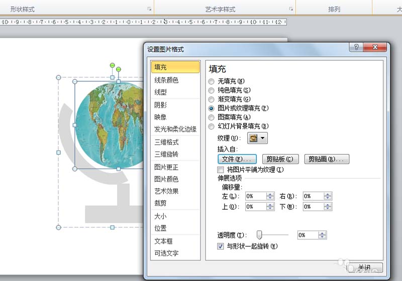Open the 映像 category
This screenshot has height=281, width=402.
[x=175, y=117]
